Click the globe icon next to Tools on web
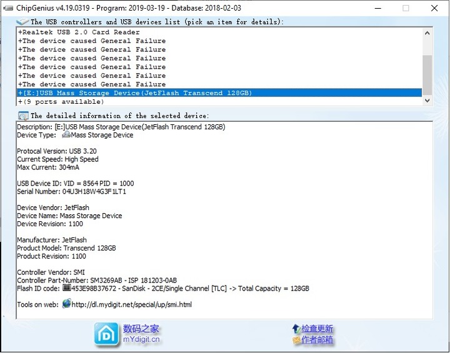 click(x=66, y=304)
